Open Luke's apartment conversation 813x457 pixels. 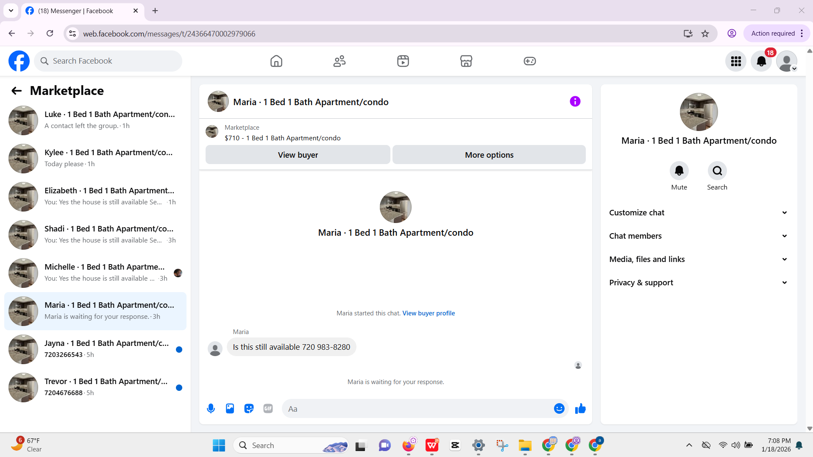coord(95,120)
